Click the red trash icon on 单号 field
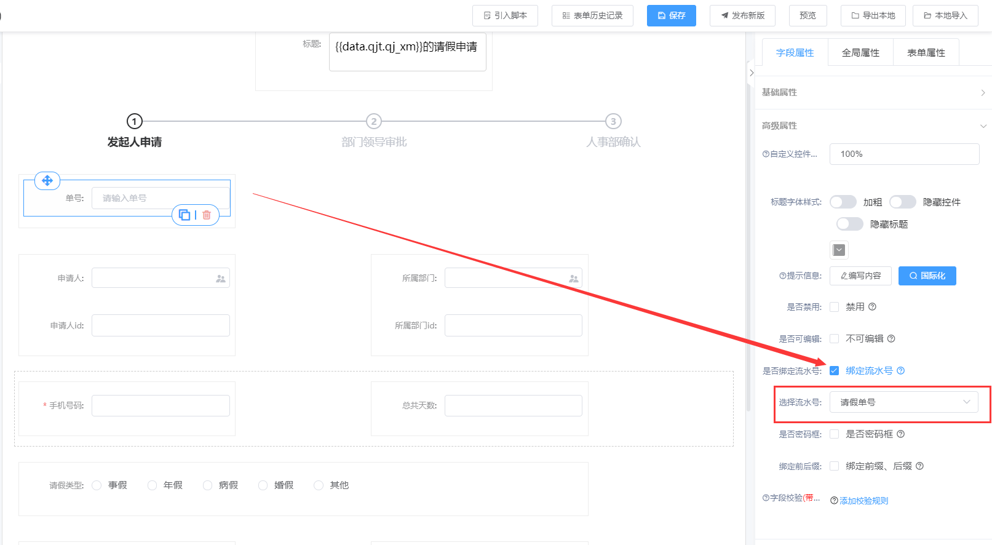 pos(207,215)
